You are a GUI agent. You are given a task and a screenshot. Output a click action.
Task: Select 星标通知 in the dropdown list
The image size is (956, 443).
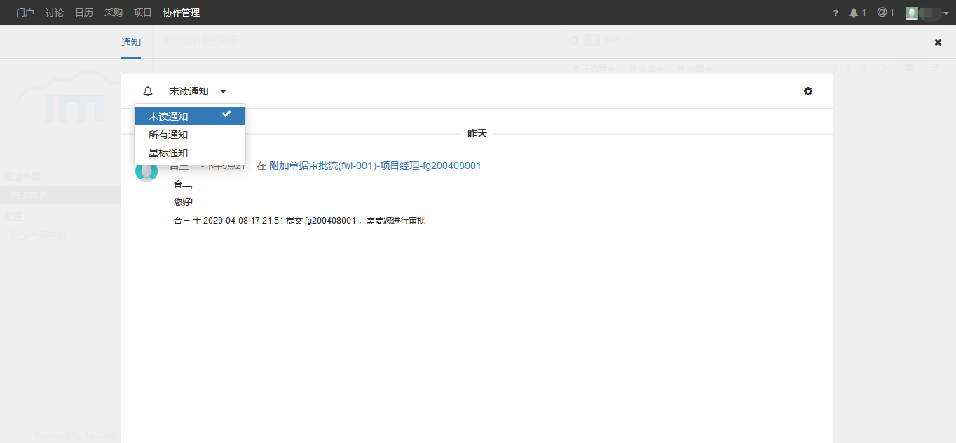[190, 153]
